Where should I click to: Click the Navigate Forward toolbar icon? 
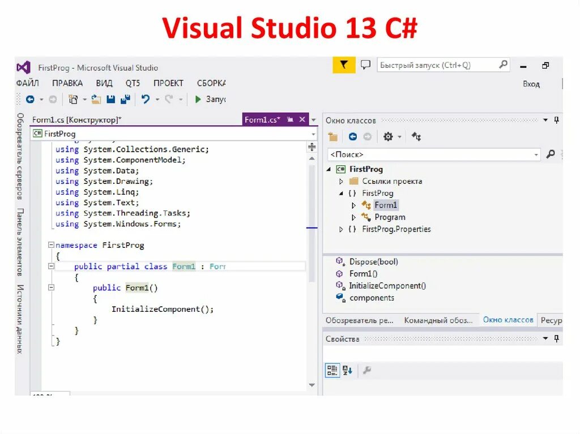point(53,99)
